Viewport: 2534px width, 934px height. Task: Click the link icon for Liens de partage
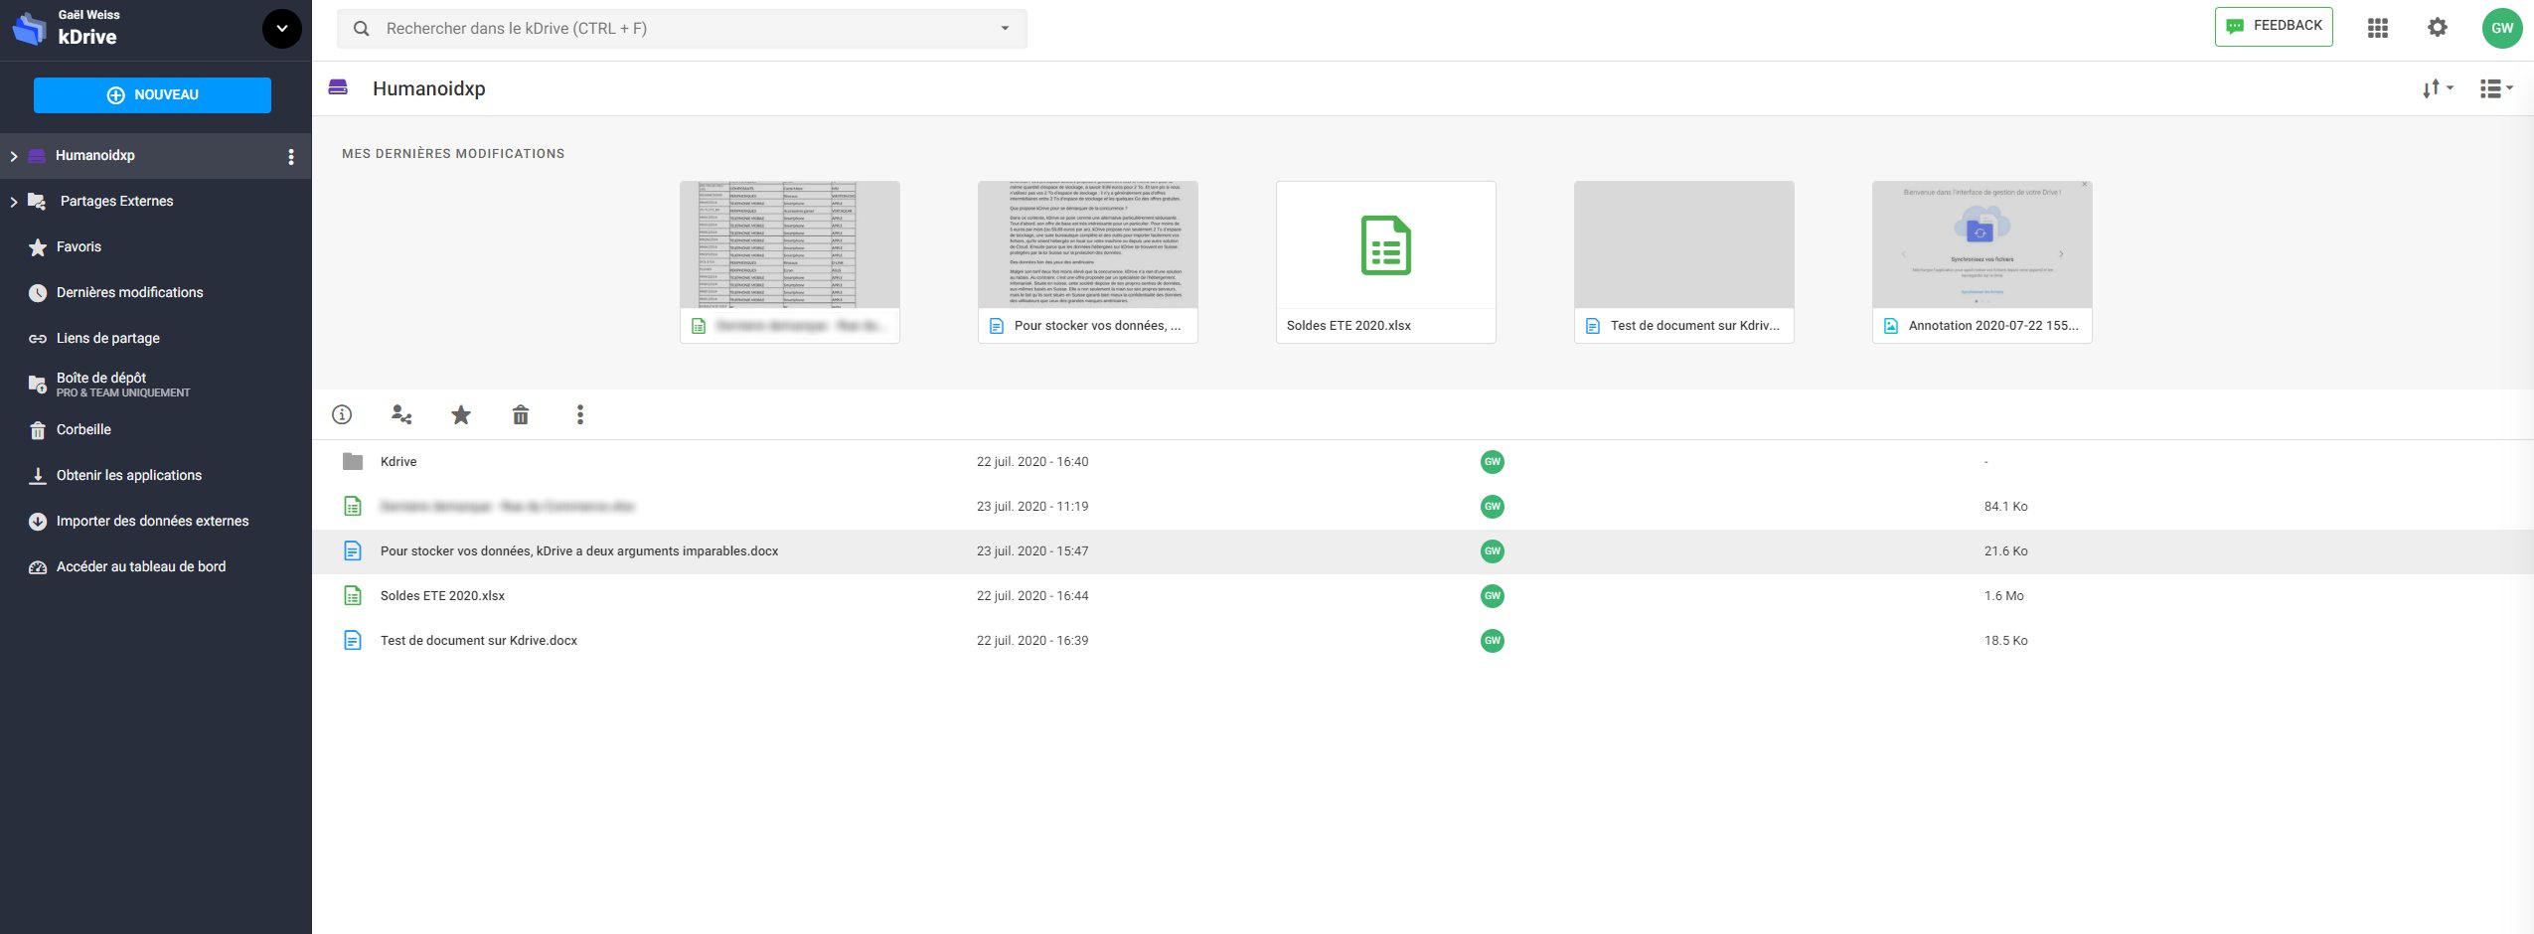tap(38, 339)
